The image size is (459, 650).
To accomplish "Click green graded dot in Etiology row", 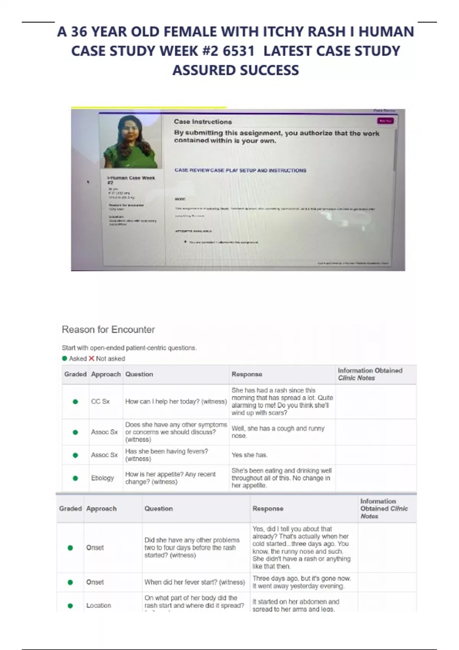I will [75, 478].
